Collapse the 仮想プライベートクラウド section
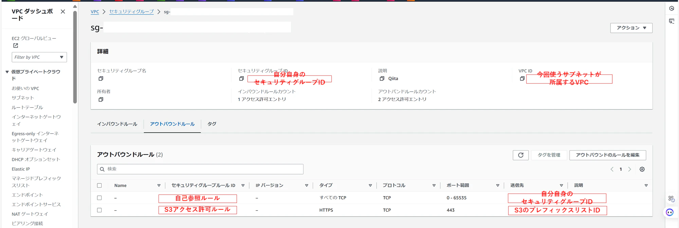679x228 pixels. 7,72
